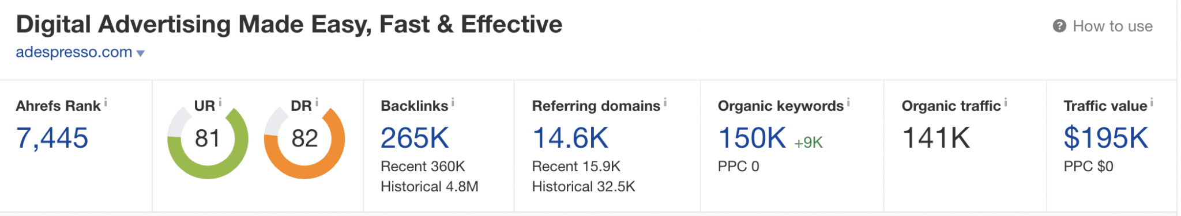Expand the adespresso.com dropdown arrow

(140, 53)
